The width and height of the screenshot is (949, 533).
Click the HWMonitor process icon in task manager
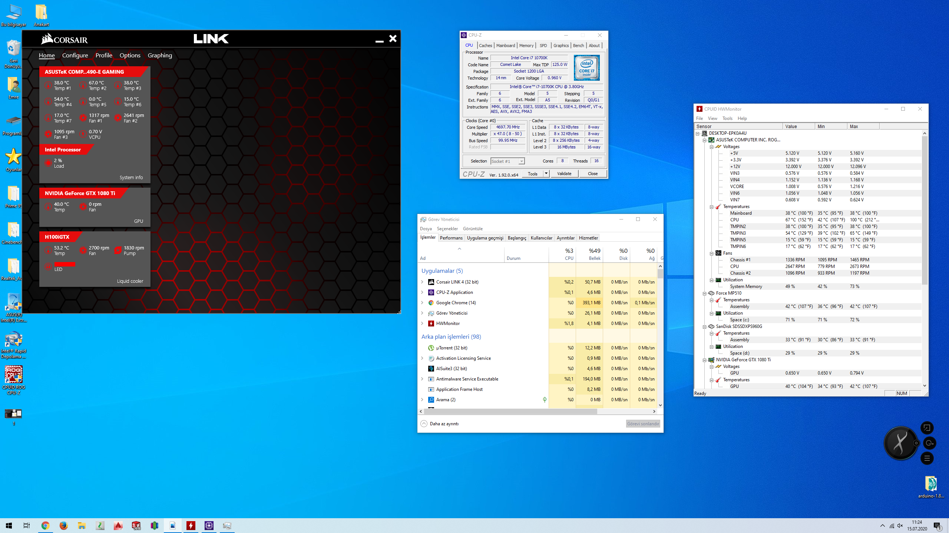(431, 324)
